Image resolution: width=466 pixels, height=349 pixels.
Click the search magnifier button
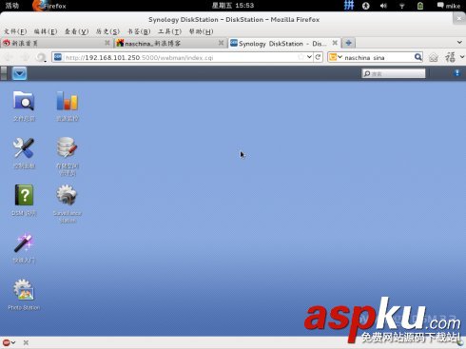coord(418,57)
